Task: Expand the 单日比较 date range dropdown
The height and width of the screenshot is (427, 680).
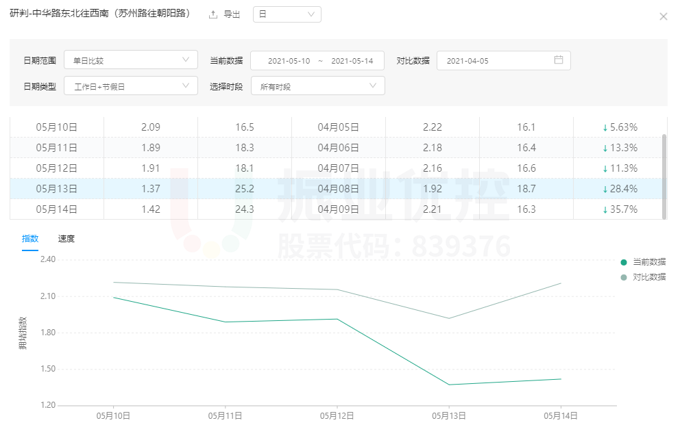Action: pos(130,60)
